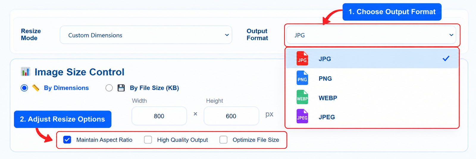Click the Width label above 800
476x159 pixels.
point(140,101)
